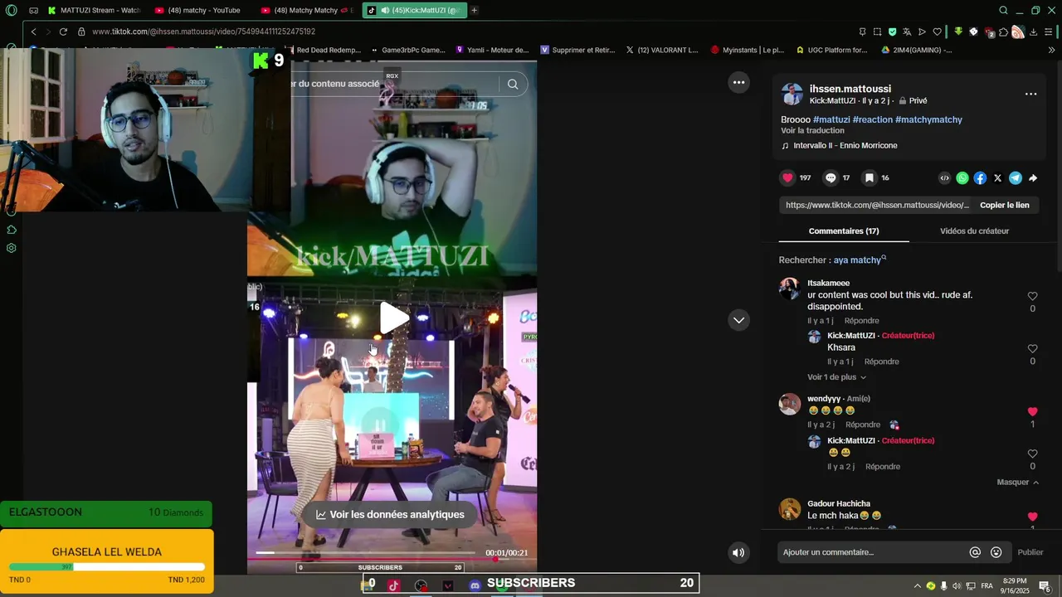The height and width of the screenshot is (597, 1062).
Task: Open the three-dot menu beside video
Action: click(738, 82)
